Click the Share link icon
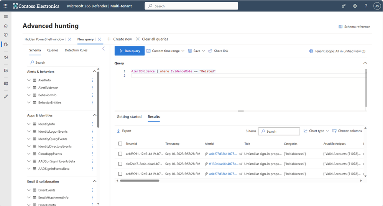 [x=210, y=51]
